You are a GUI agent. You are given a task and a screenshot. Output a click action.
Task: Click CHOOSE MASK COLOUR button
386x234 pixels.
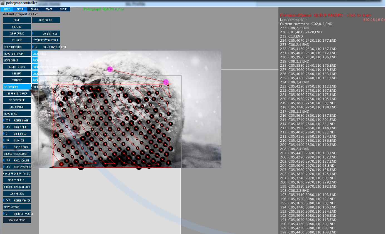point(17,154)
